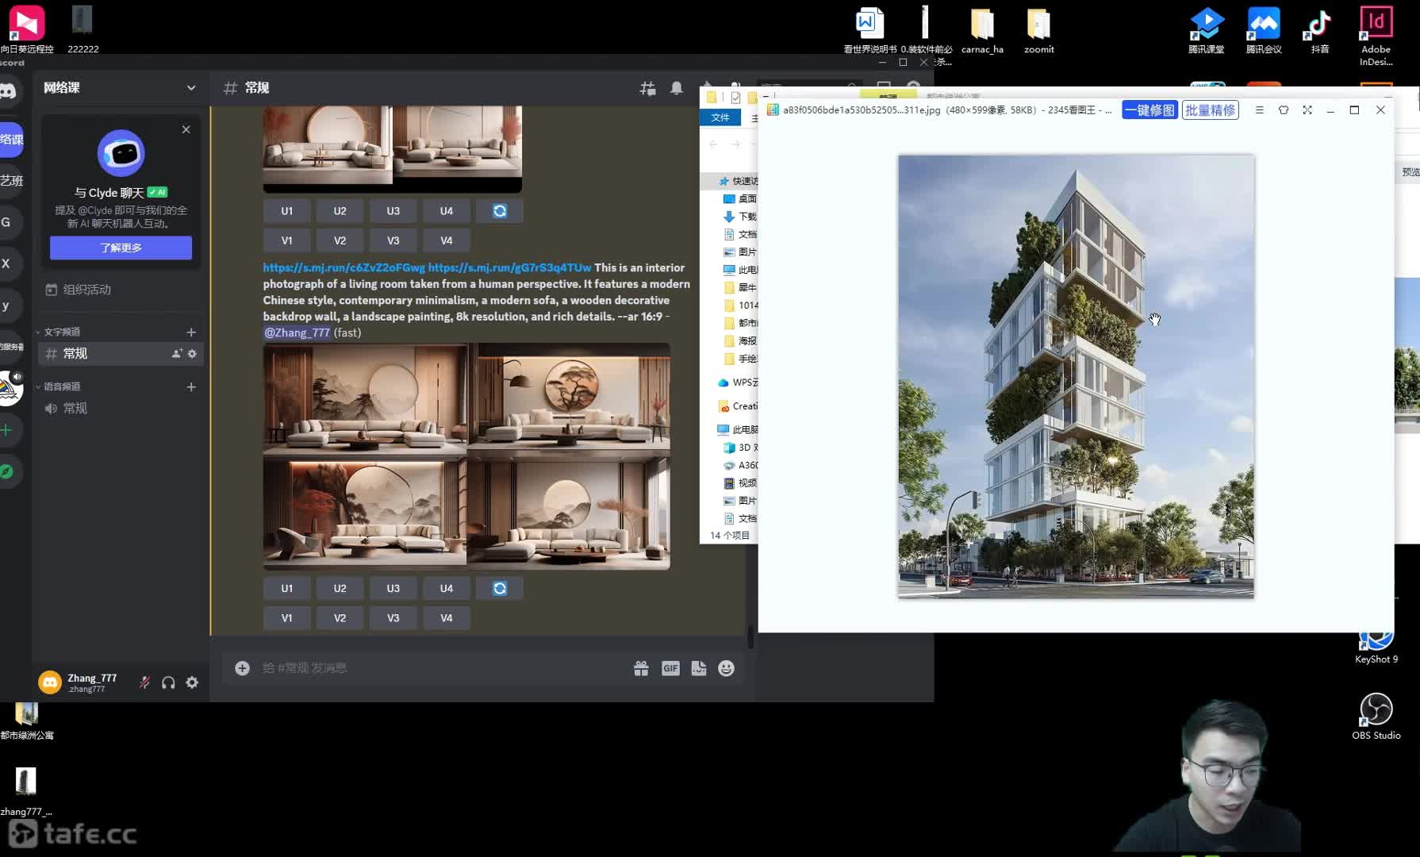Click the @Zhang_777 mention
Screen dimensions: 1420x857
tap(297, 332)
